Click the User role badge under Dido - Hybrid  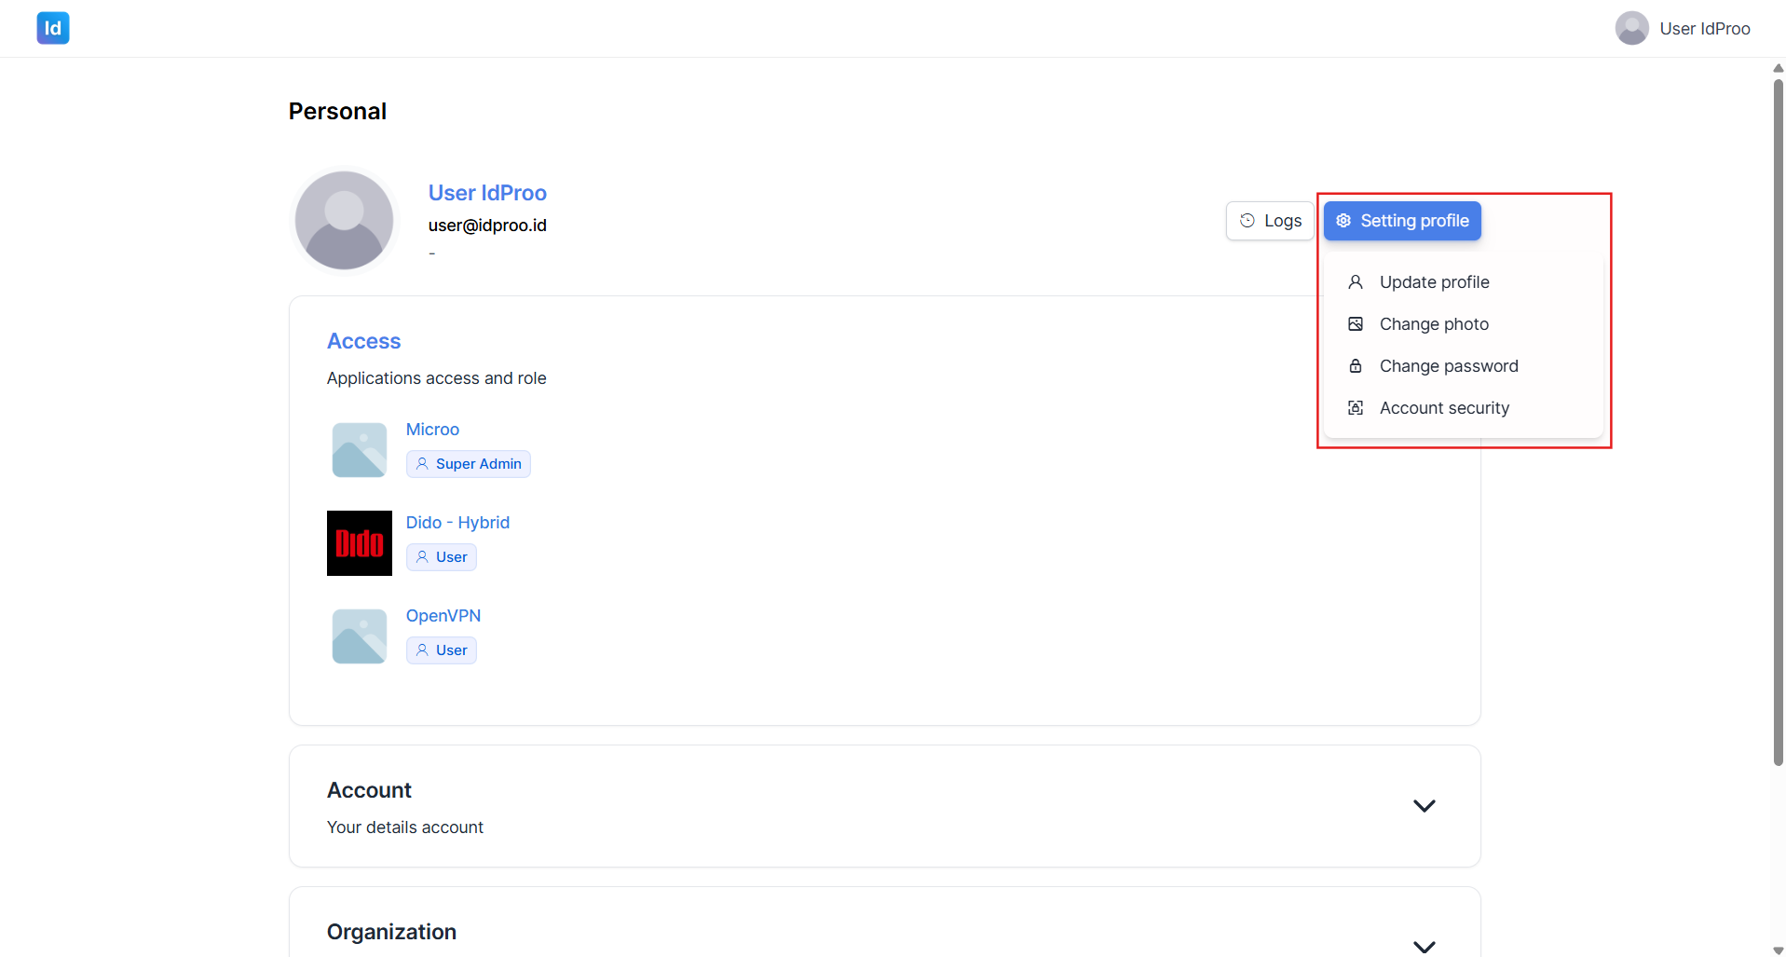442,557
